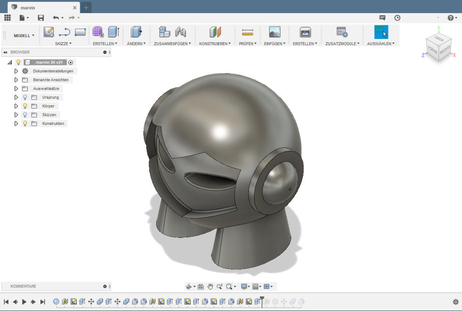The width and height of the screenshot is (462, 311).
Task: Open the MODELL workspace dropdown
Action: point(24,36)
